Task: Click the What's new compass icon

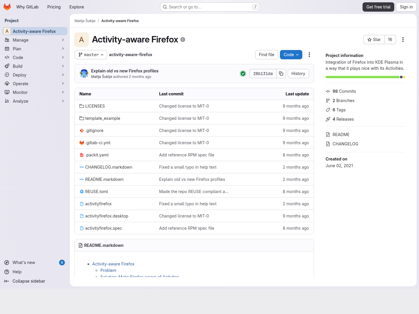Action: 7,263
